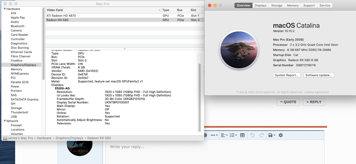Open the more options dropdown in reply editor
The width and height of the screenshot is (356, 164).
point(214,135)
